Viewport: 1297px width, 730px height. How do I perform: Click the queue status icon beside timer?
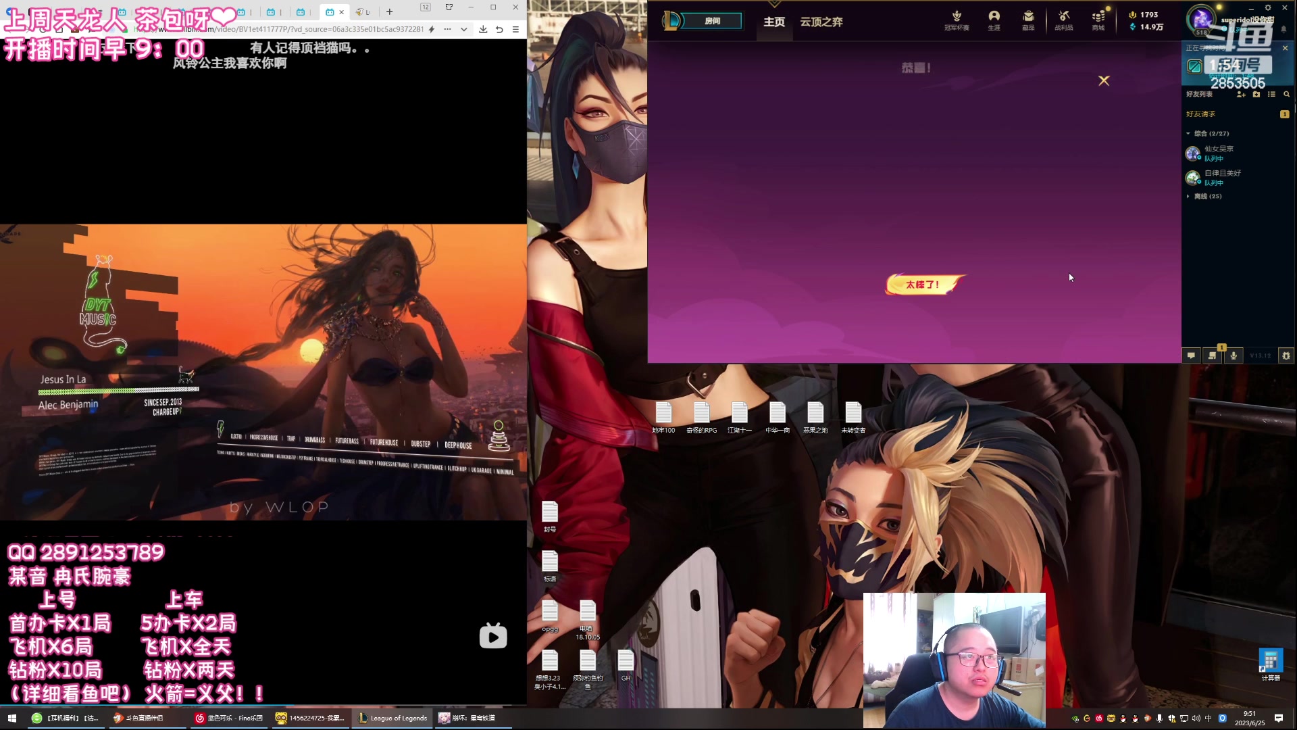(1194, 66)
